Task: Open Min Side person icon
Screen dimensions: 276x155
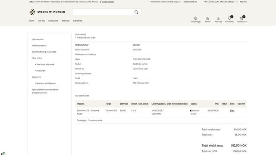Action: (218, 18)
